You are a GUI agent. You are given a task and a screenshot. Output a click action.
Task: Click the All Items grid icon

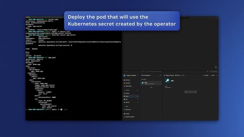[x=124, y=80]
